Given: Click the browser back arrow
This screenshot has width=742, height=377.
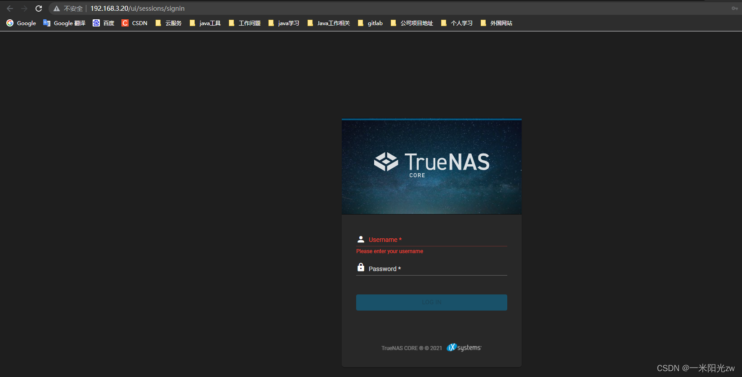Looking at the screenshot, I should tap(10, 9).
